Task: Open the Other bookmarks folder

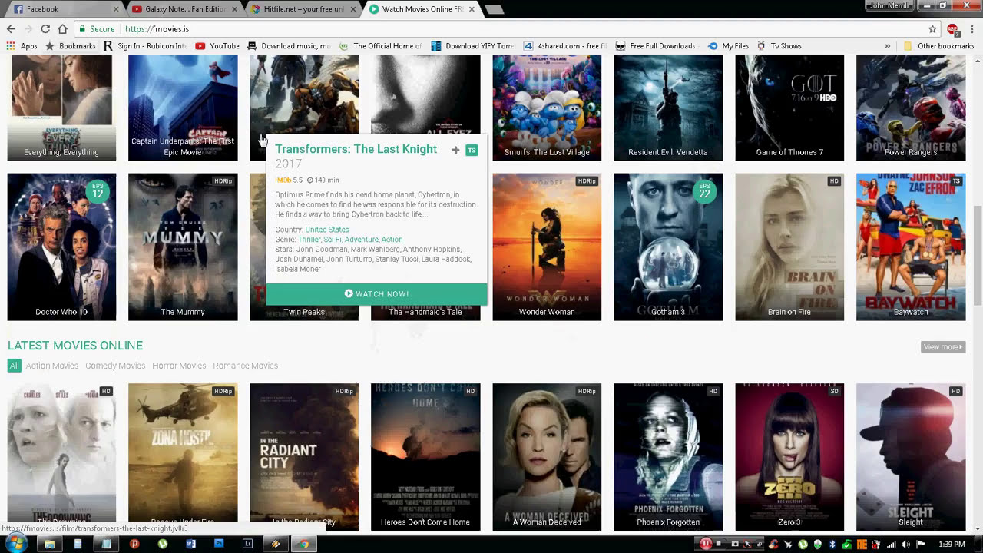Action: pyautogui.click(x=938, y=46)
